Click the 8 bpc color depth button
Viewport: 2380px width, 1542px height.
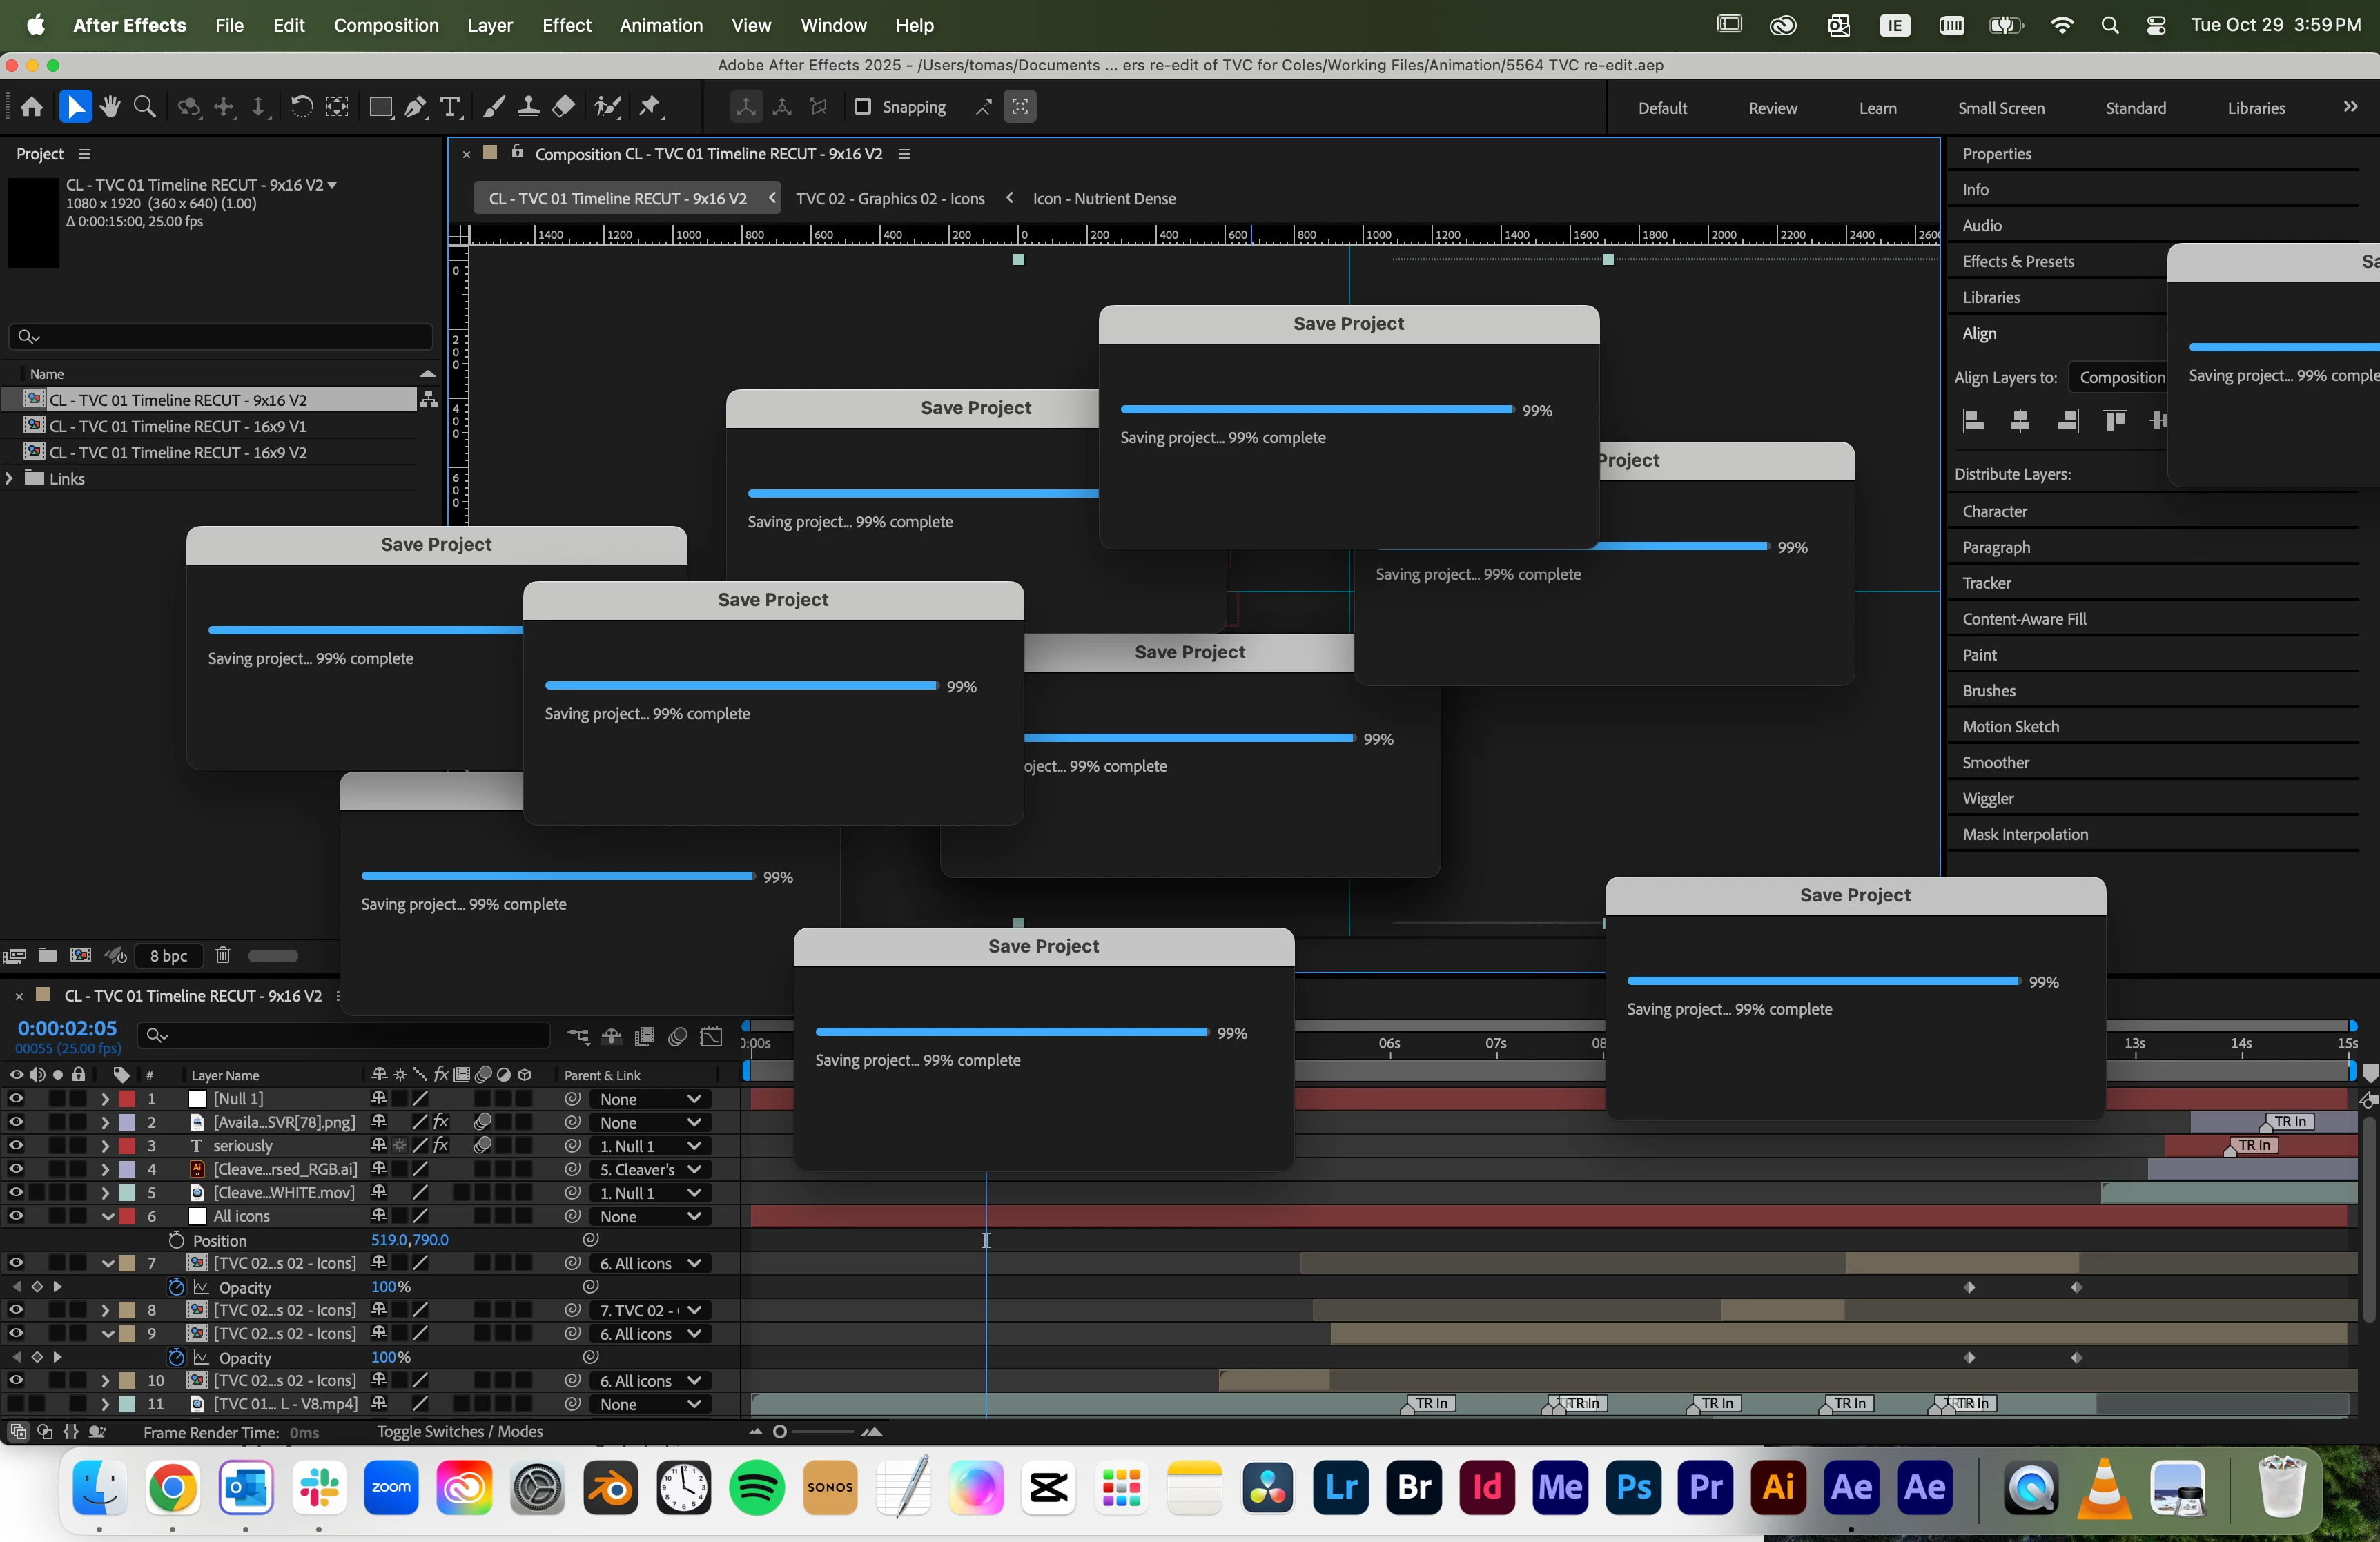pos(168,956)
